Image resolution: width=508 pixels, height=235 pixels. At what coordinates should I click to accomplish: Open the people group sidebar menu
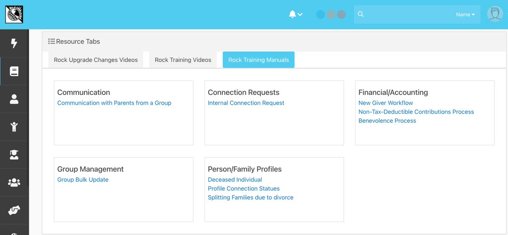[14, 183]
